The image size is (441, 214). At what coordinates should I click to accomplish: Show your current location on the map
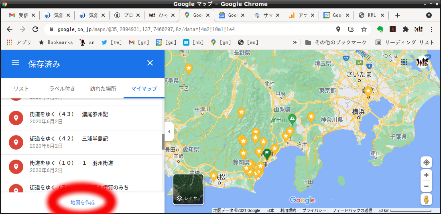pos(427,162)
